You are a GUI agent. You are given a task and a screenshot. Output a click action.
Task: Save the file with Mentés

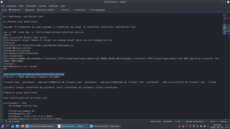point(30,10)
